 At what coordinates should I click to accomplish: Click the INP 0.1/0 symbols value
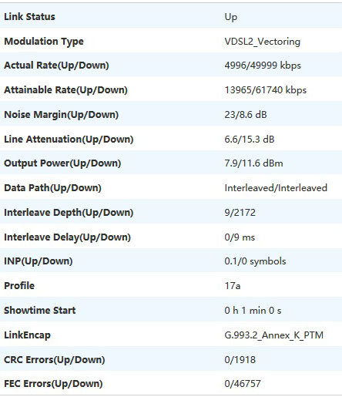pos(255,261)
